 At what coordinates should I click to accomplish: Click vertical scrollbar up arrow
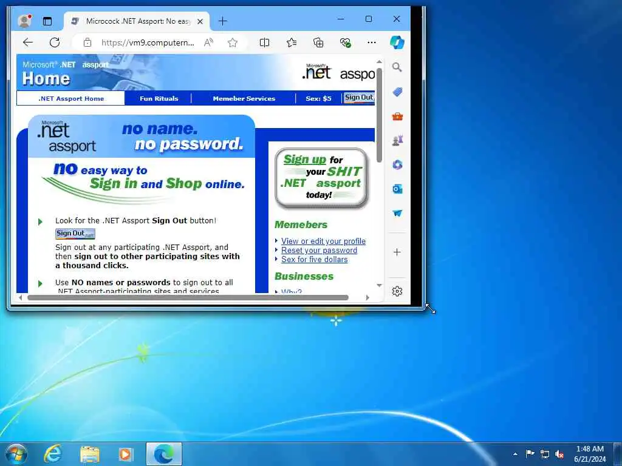(379, 62)
